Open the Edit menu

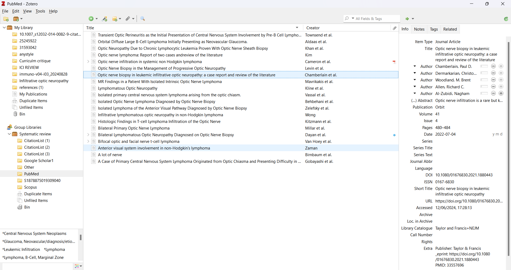16,11
